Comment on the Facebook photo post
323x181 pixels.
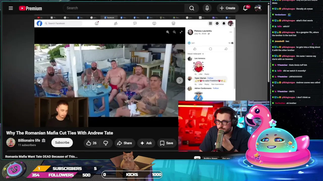210,49
